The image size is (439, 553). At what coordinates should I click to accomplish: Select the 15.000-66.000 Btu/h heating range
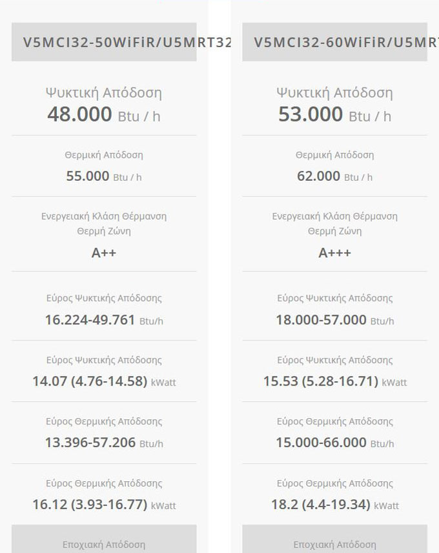[334, 443]
